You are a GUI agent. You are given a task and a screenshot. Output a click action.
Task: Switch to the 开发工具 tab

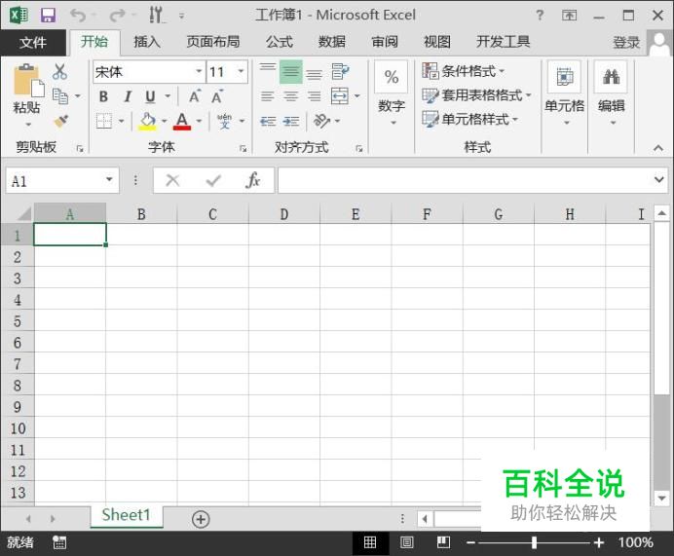[x=503, y=42]
